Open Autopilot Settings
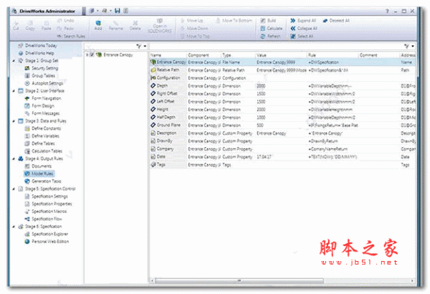The height and width of the screenshot is (294, 430). click(44, 83)
